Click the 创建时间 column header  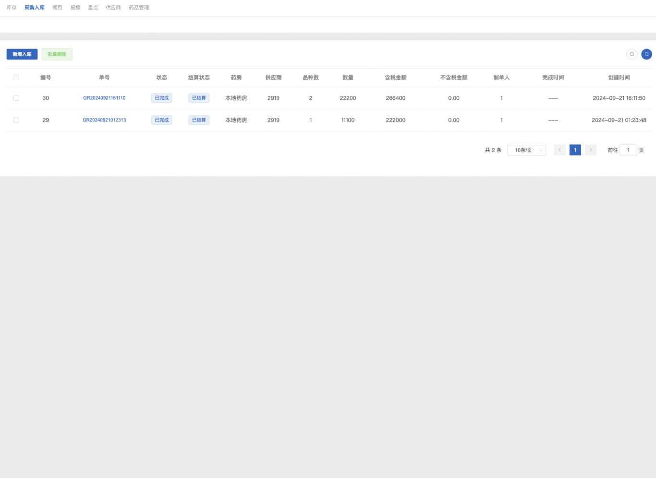pyautogui.click(x=619, y=77)
